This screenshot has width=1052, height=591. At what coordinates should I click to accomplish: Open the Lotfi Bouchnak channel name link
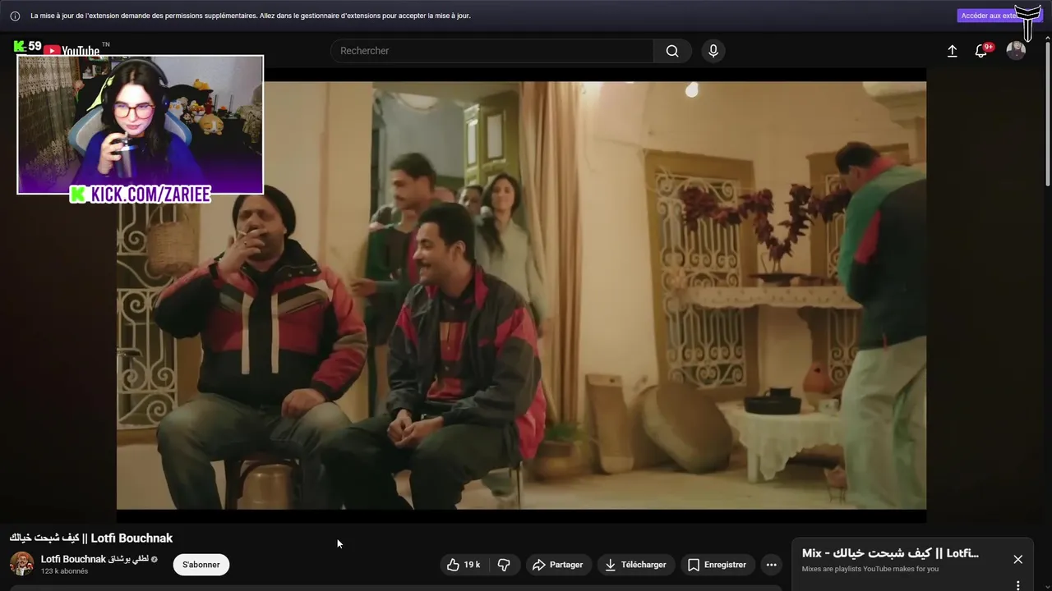point(94,559)
